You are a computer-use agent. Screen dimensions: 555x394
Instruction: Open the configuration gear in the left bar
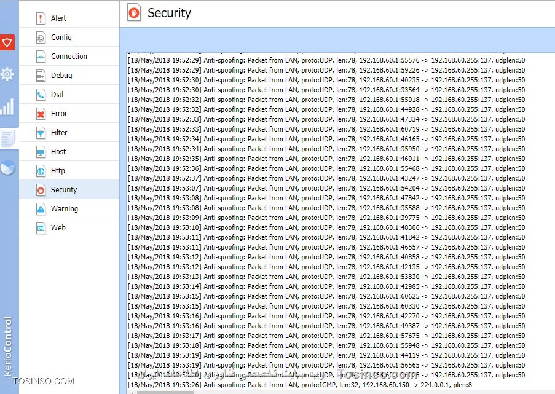[x=7, y=74]
